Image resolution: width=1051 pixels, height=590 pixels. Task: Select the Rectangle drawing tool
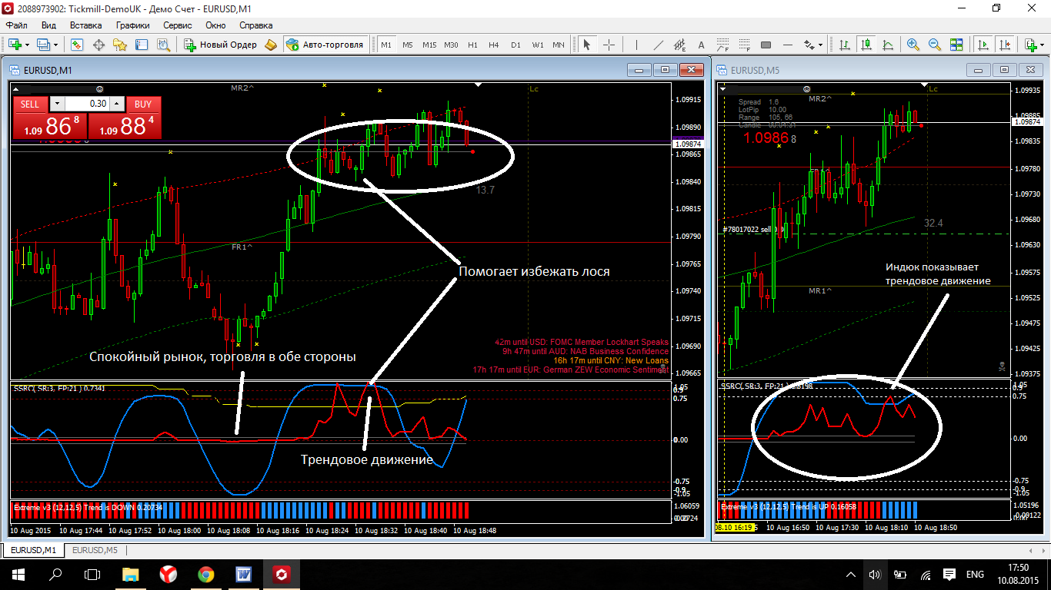[x=766, y=45]
